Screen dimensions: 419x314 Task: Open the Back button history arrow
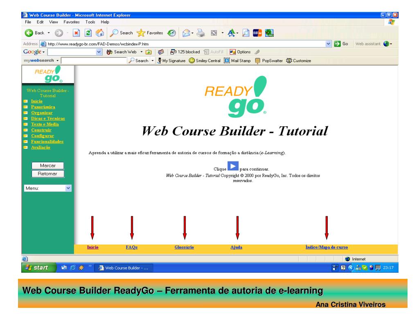pyautogui.click(x=49, y=33)
